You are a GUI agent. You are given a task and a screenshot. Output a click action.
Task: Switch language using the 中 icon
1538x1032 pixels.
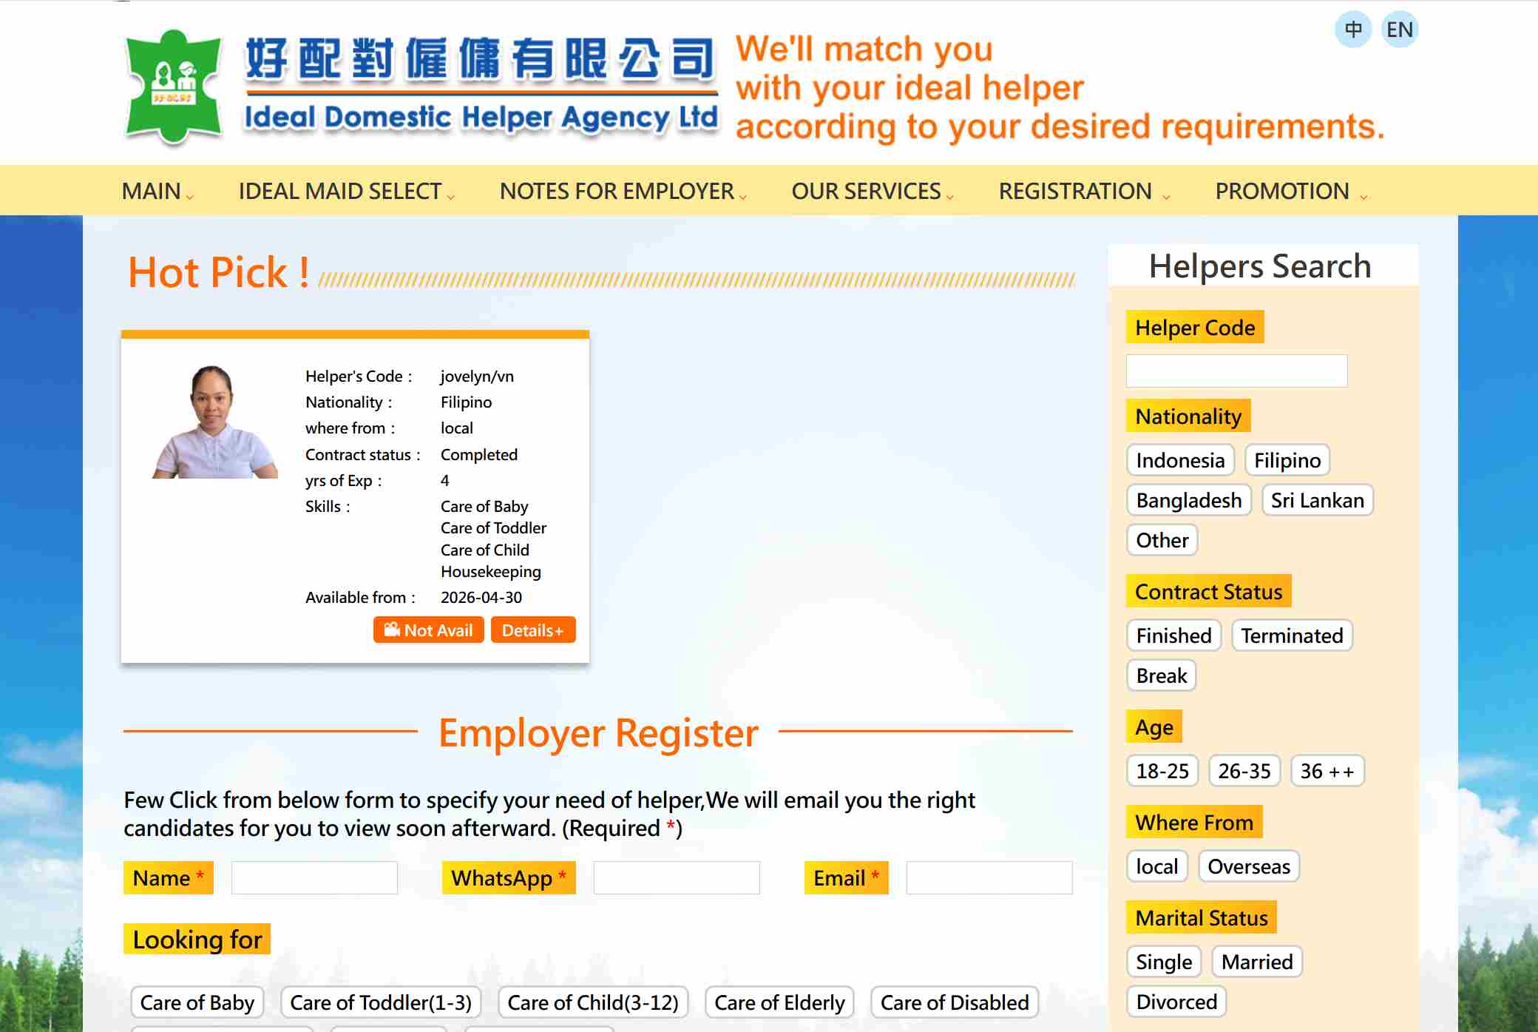pyautogui.click(x=1353, y=30)
